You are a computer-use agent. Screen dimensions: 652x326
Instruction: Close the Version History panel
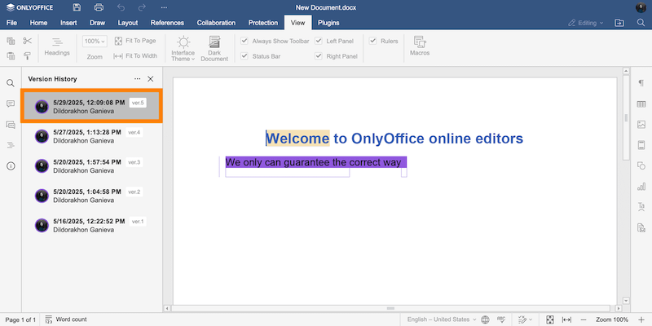pyautogui.click(x=150, y=79)
